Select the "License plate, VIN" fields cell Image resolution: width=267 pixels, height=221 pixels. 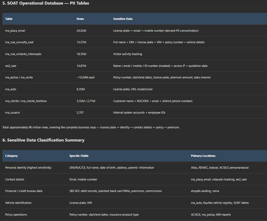(x=81, y=203)
